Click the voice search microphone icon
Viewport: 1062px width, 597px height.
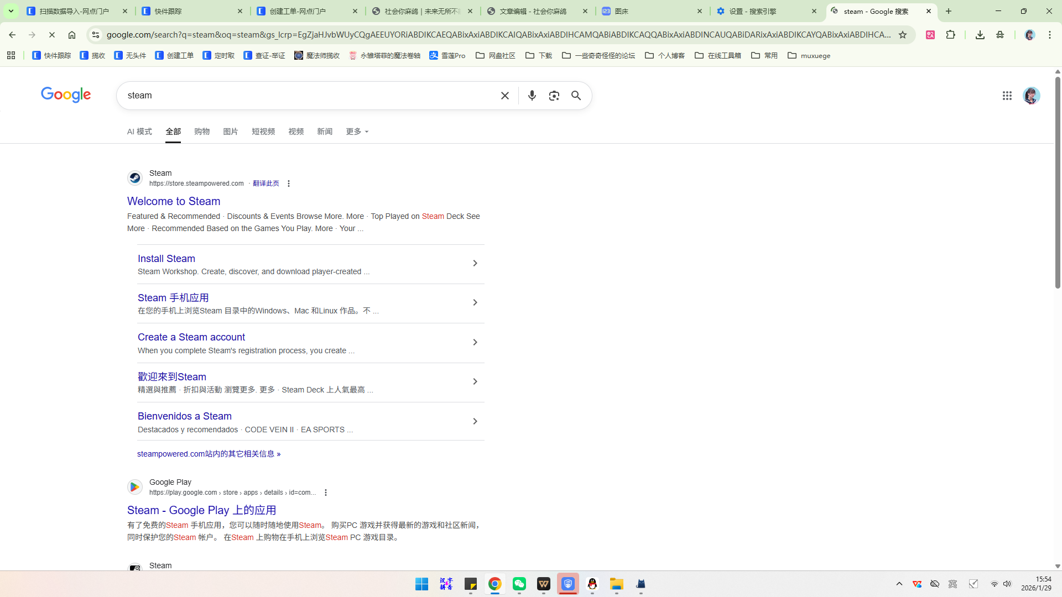point(532,96)
